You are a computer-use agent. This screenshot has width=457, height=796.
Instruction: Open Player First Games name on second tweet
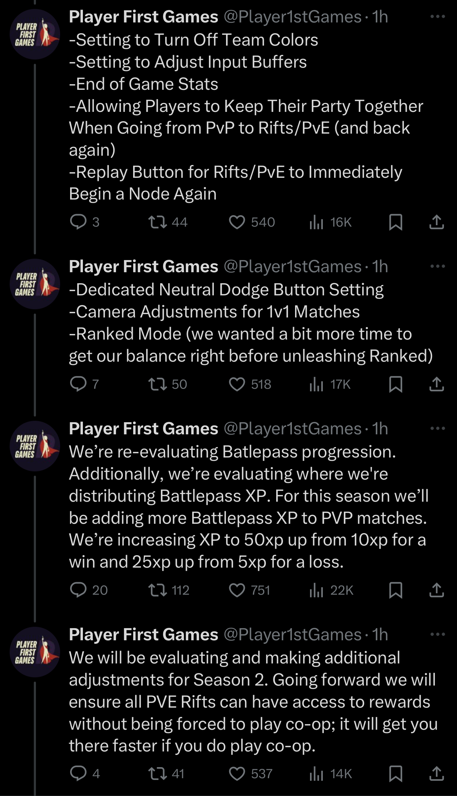coord(143,266)
